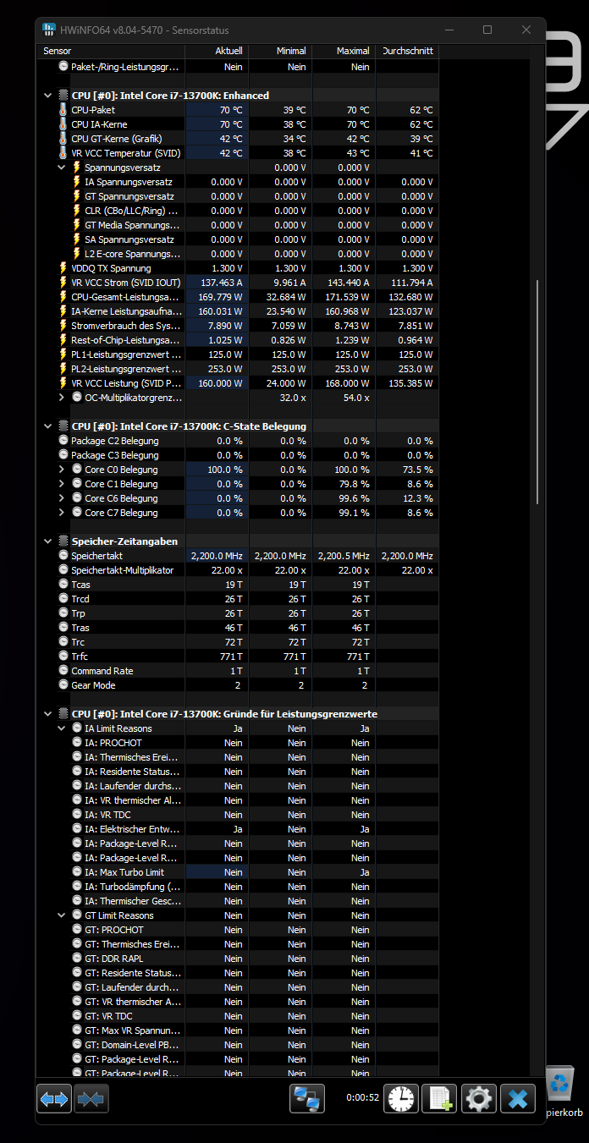This screenshot has width=589, height=1143.
Task: Click lightning icon beside SA Spannungsversatz
Action: (x=77, y=239)
